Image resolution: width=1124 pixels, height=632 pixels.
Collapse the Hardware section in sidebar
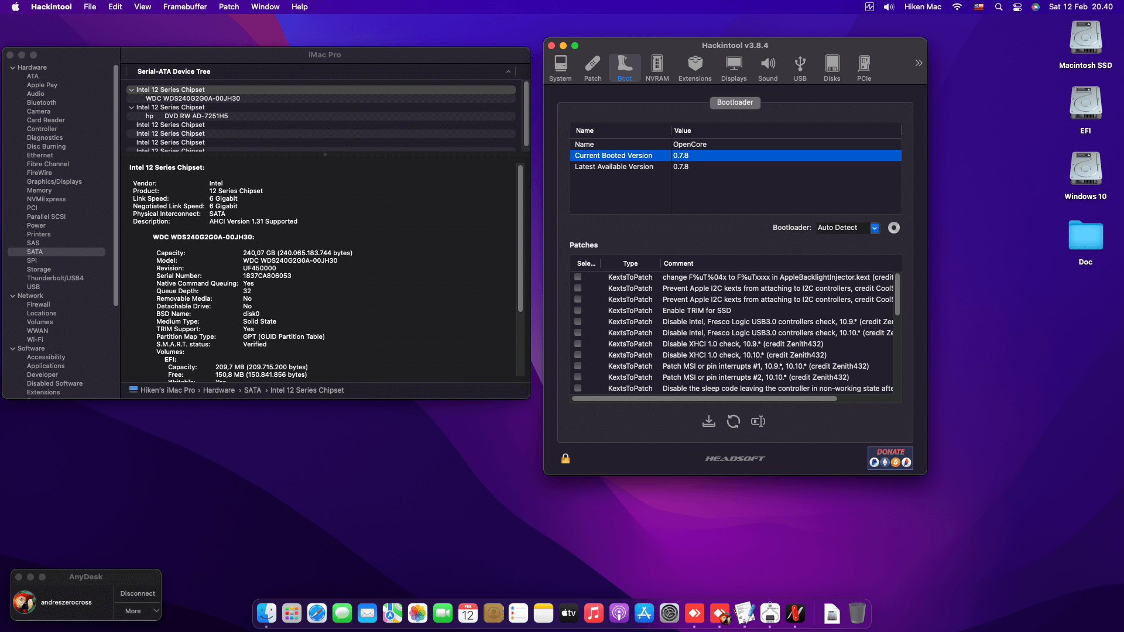tap(13, 68)
